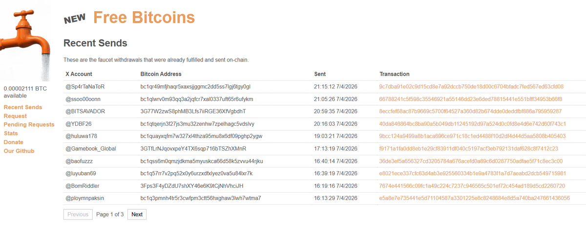Viewport: 586px width, 239px height.
Task: Click sent time 16:40:14 7/4/2026
Action: click(x=336, y=161)
